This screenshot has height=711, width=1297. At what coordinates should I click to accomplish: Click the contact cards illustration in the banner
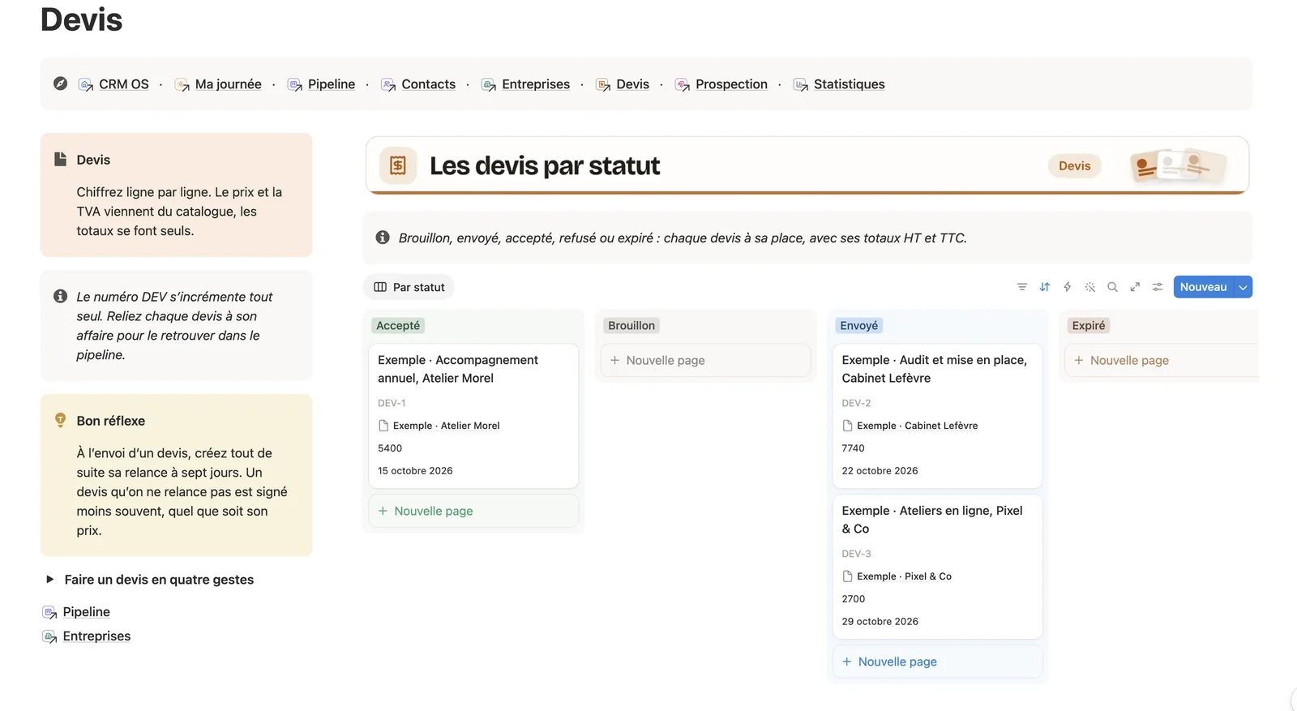[x=1178, y=165]
